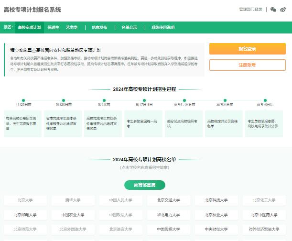The width and height of the screenshot is (292, 241).
Task: Select the 高校专项计划 nav tab
Action: [x=30, y=27]
